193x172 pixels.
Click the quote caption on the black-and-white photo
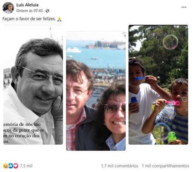pyautogui.click(x=24, y=133)
